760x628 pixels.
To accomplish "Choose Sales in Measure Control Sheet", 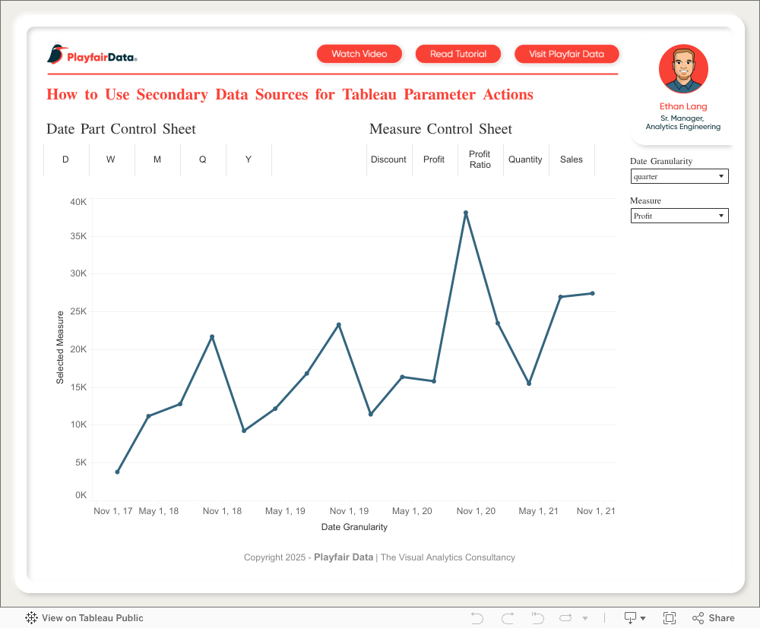I will pyautogui.click(x=572, y=159).
